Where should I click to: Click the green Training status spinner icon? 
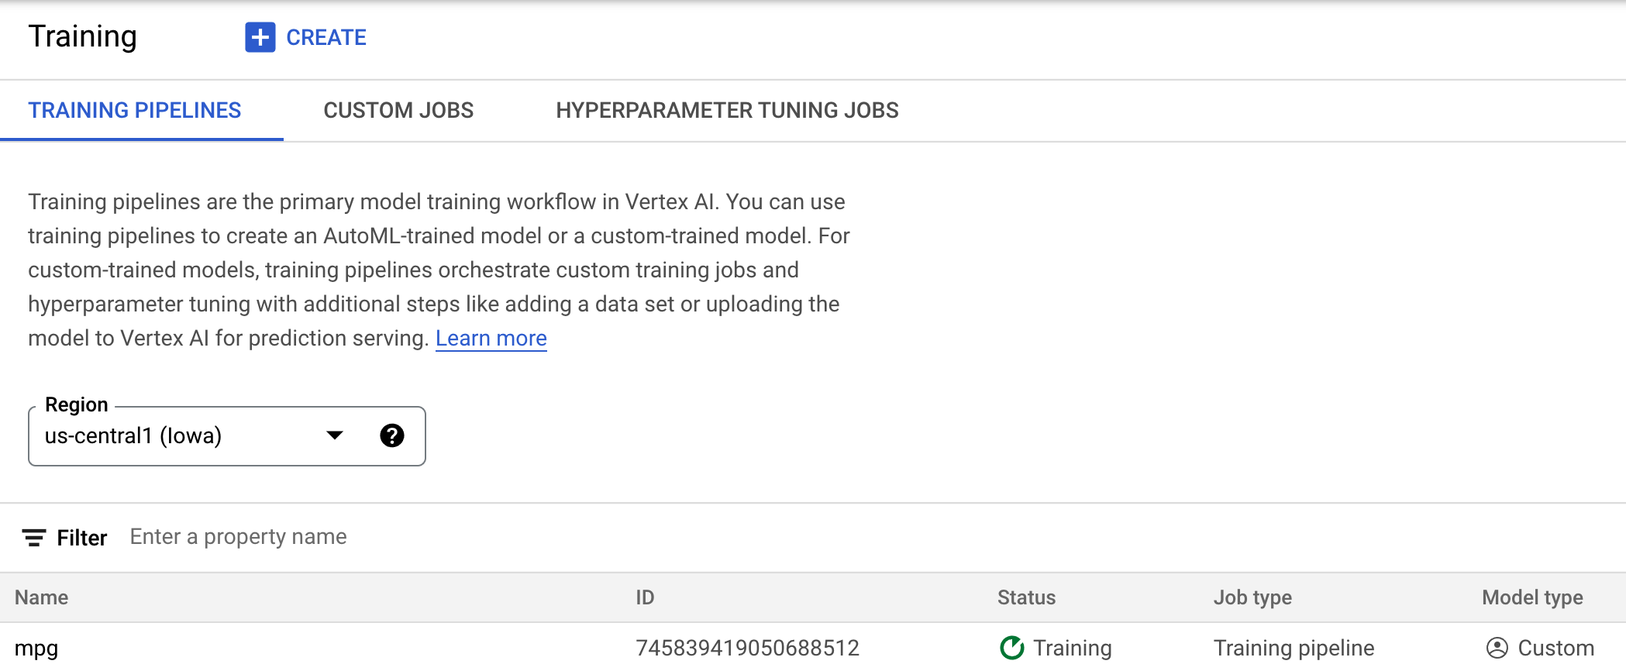tap(1011, 648)
